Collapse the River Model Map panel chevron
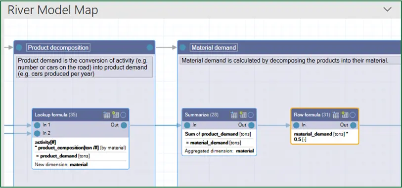The image size is (402, 188). 387,9
